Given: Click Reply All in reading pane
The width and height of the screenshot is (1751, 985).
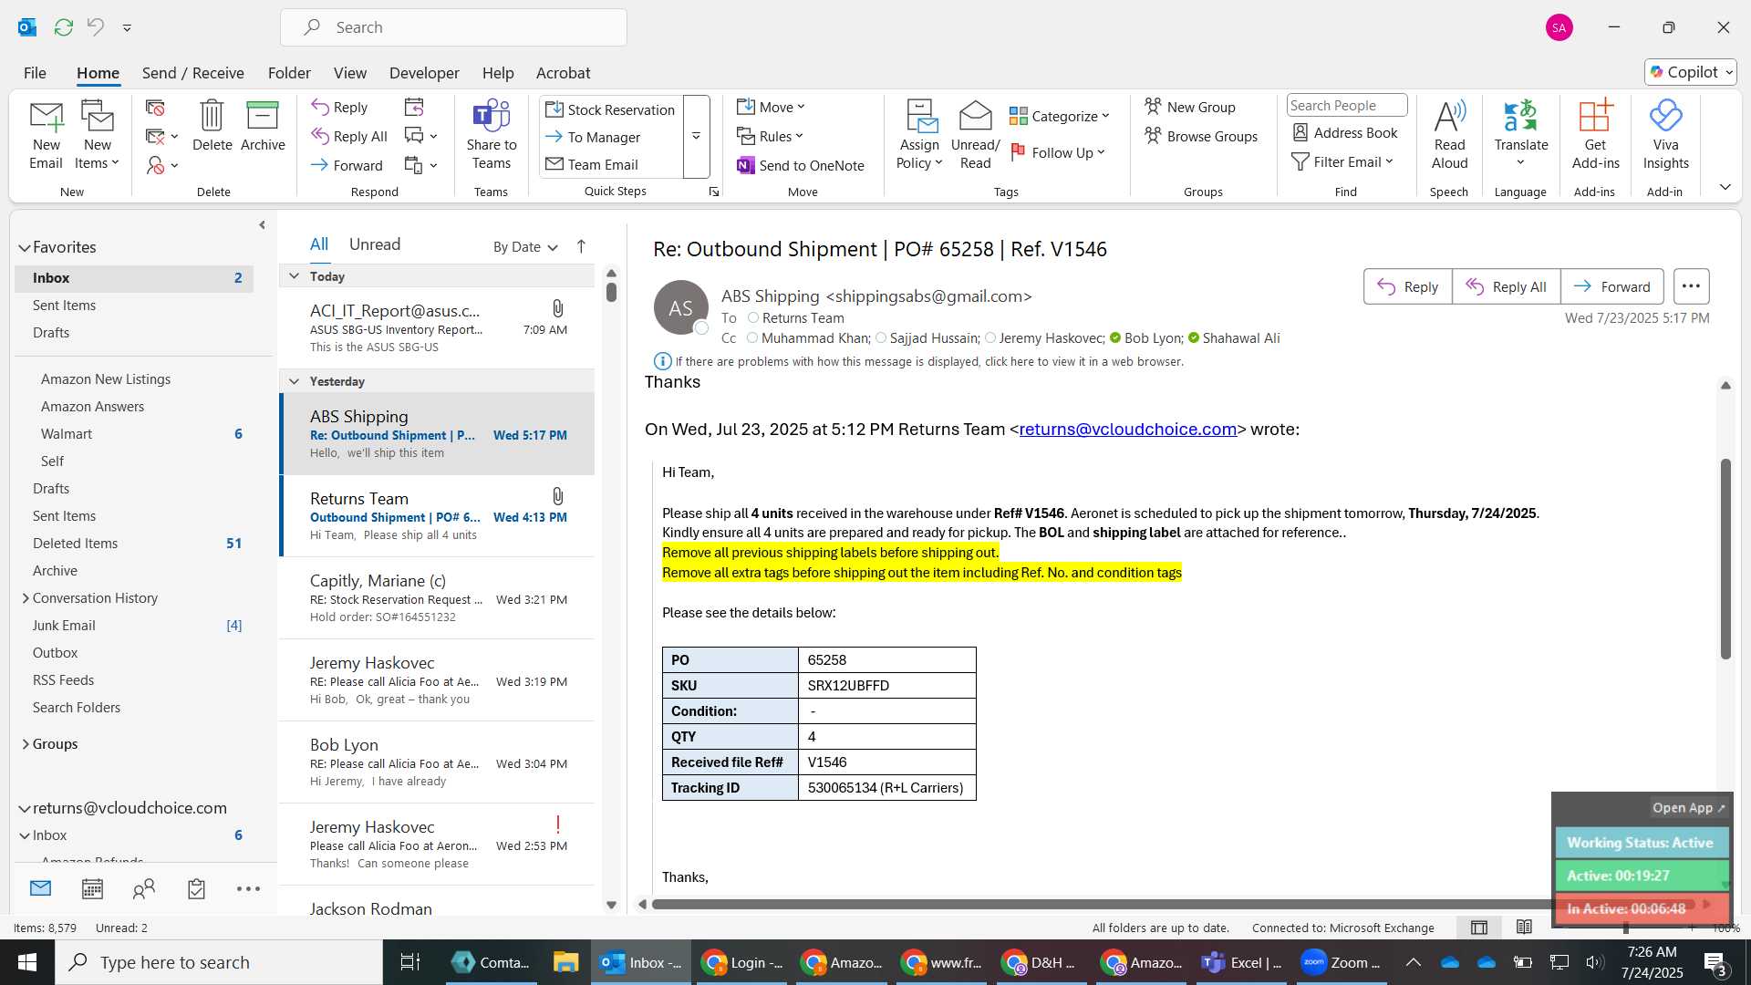Looking at the screenshot, I should tap(1506, 286).
